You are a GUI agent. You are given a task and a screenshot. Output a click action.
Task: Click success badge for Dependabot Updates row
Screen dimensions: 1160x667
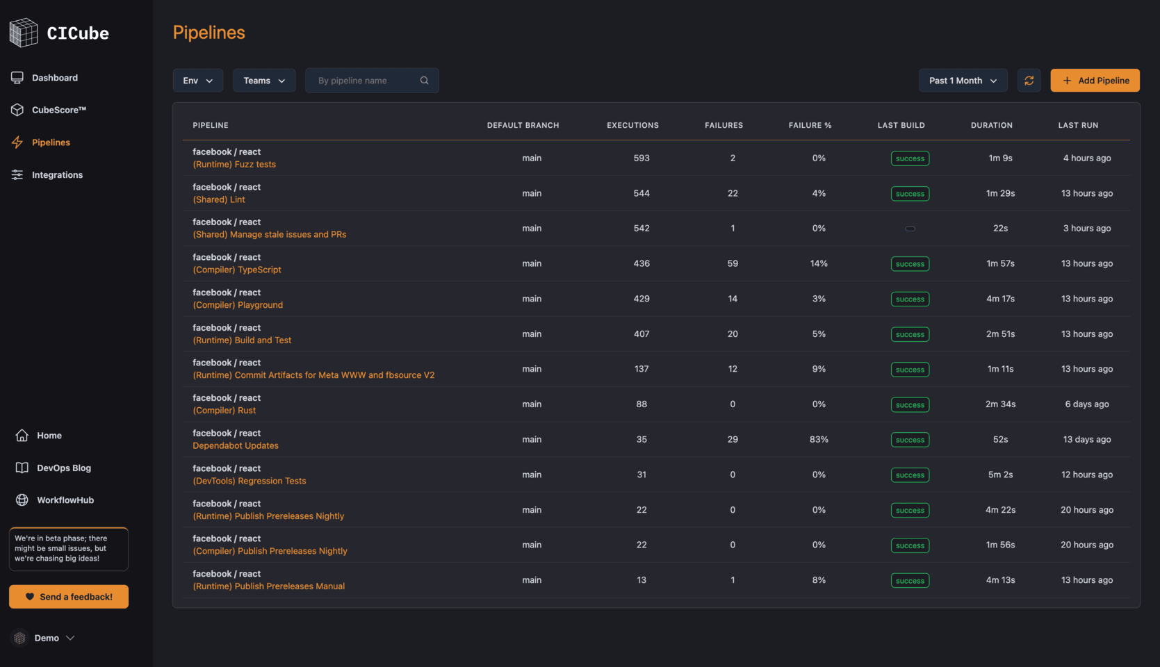910,440
